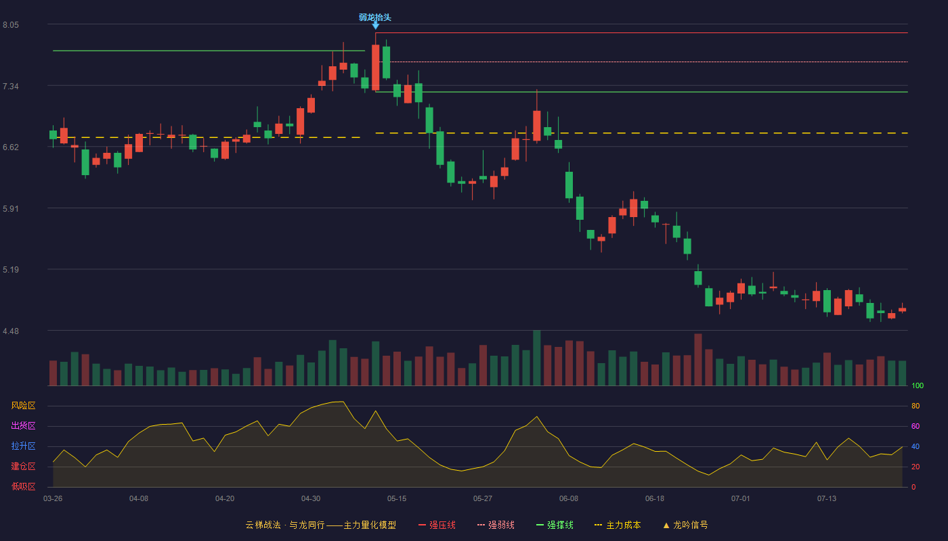The width and height of the screenshot is (948, 541).
Task: Click the 8.05 price axis label
Action: click(x=11, y=25)
